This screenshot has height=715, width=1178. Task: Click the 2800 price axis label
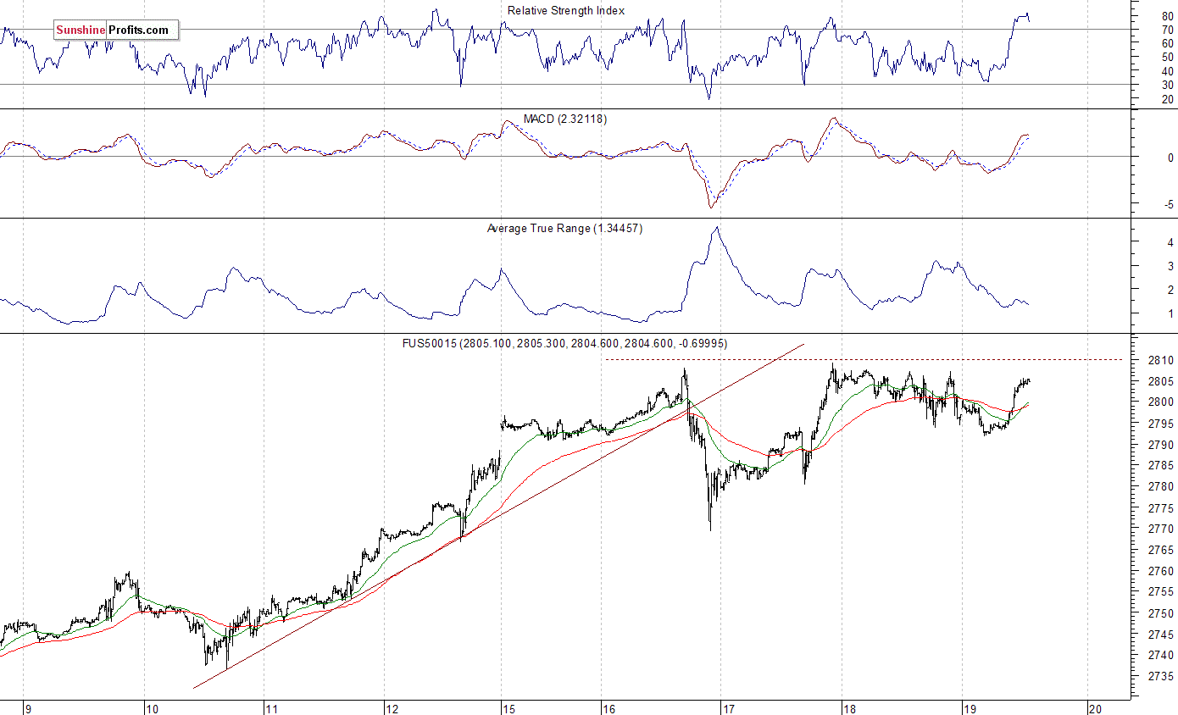click(1162, 402)
